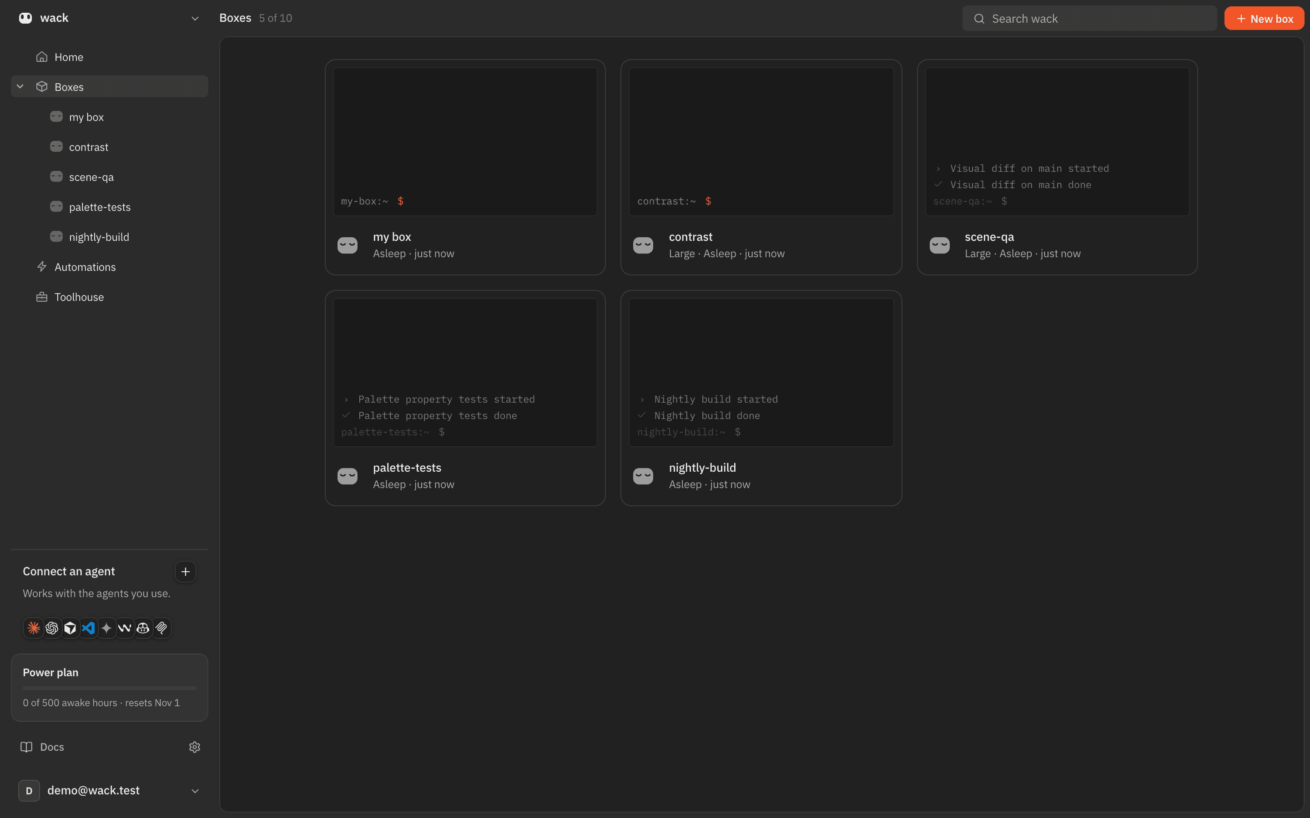Click the nightly-build card title

[703, 468]
